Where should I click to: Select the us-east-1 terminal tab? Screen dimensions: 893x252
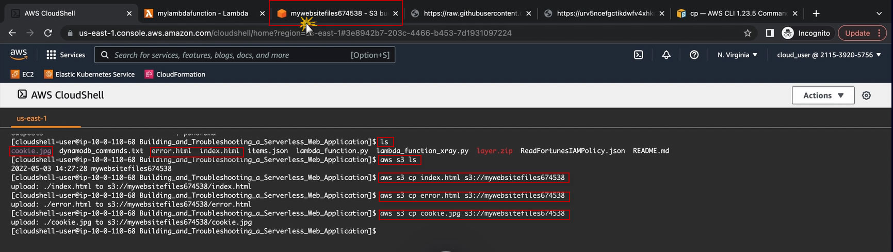tap(31, 118)
